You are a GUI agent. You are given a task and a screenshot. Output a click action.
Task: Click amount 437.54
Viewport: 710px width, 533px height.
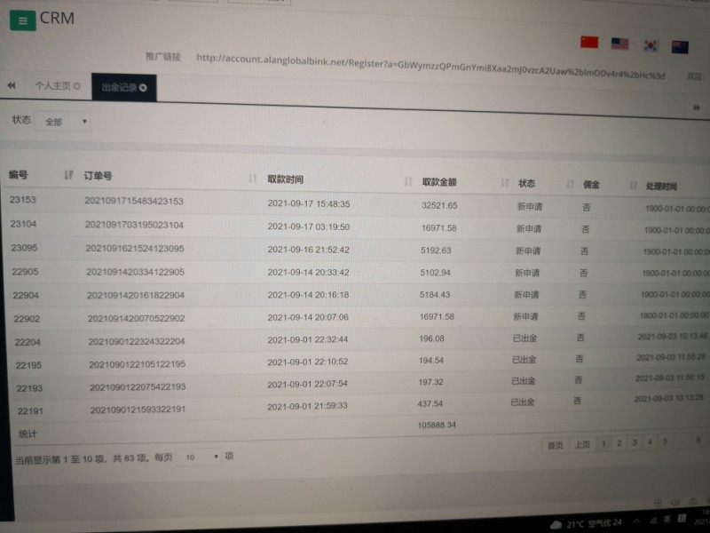tap(430, 403)
